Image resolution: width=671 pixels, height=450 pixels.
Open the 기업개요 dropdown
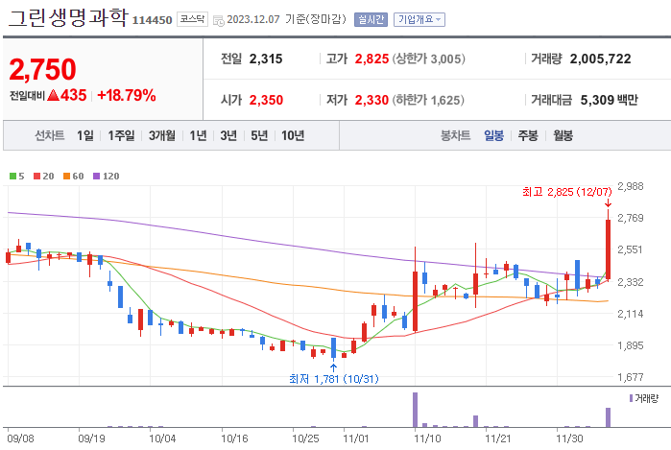[419, 20]
